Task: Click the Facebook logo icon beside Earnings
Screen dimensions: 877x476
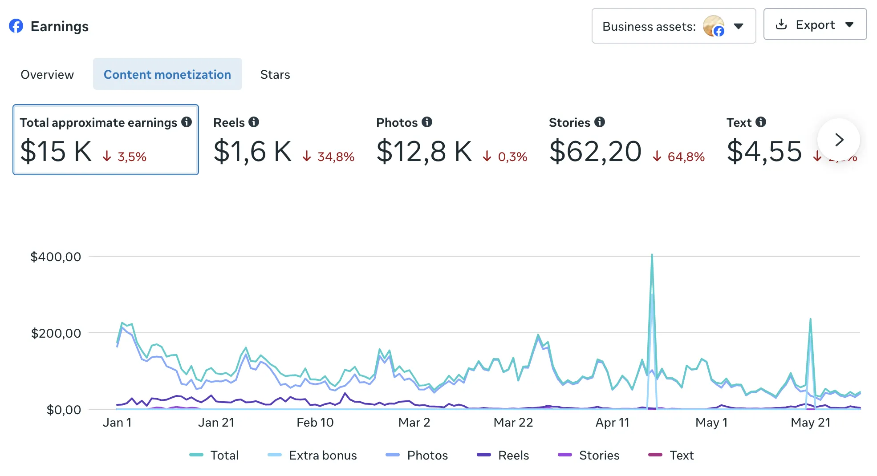Action: coord(16,26)
